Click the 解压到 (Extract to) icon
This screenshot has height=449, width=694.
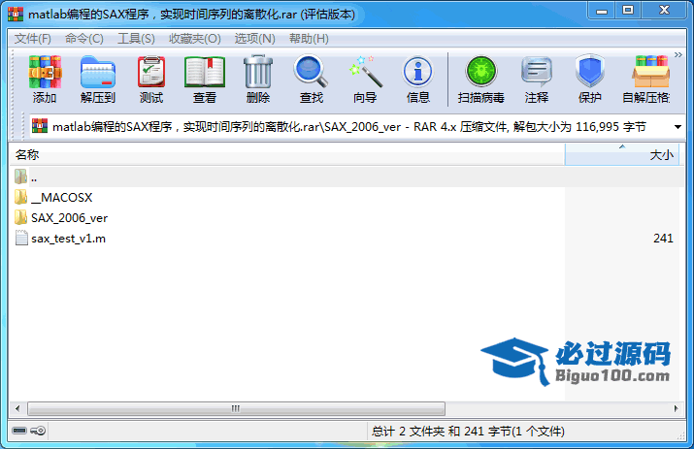pyautogui.click(x=98, y=72)
